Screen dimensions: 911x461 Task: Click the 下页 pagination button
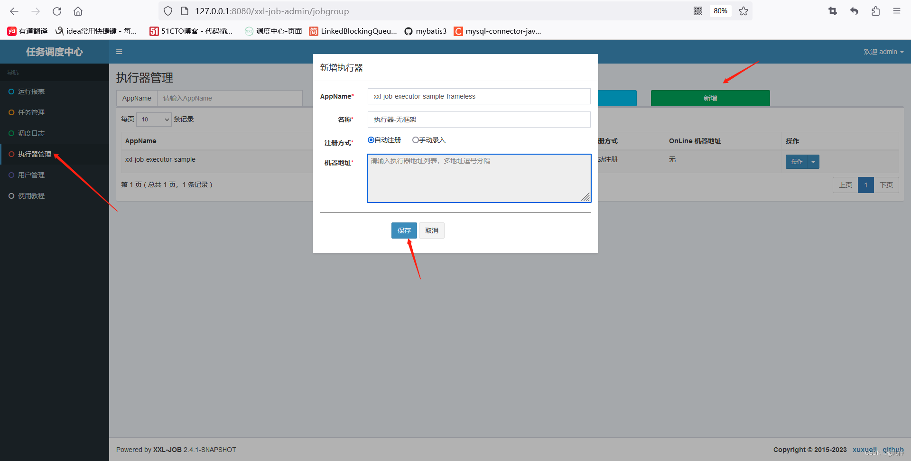886,185
